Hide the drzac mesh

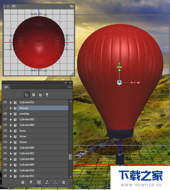click(x=5, y=136)
